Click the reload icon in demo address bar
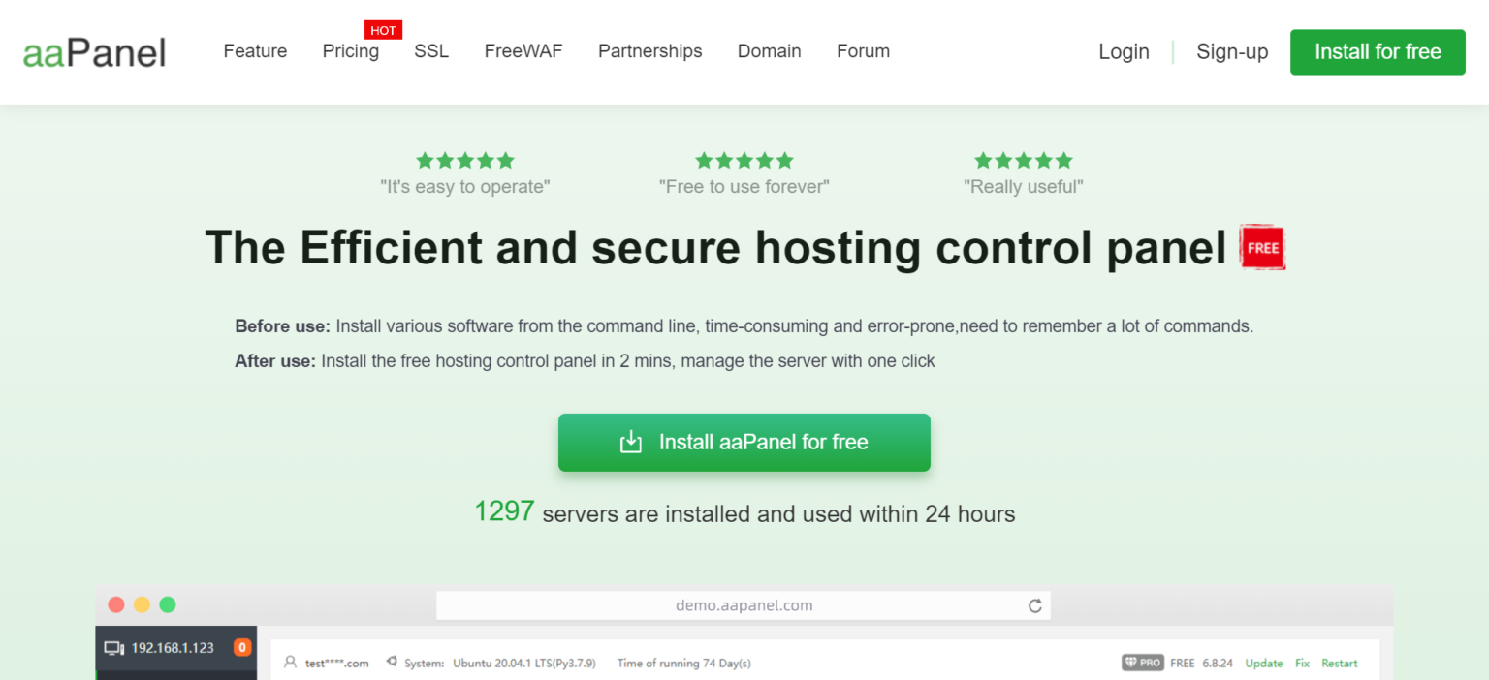The width and height of the screenshot is (1489, 680). 1035,605
